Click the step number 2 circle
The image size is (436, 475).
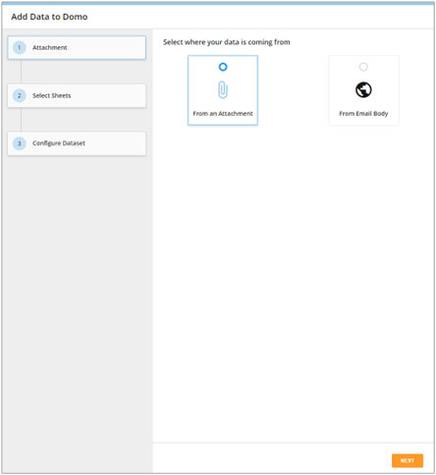point(20,96)
